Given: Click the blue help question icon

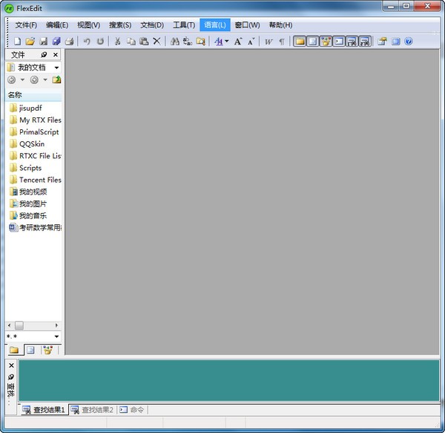Looking at the screenshot, I should pyautogui.click(x=409, y=42).
